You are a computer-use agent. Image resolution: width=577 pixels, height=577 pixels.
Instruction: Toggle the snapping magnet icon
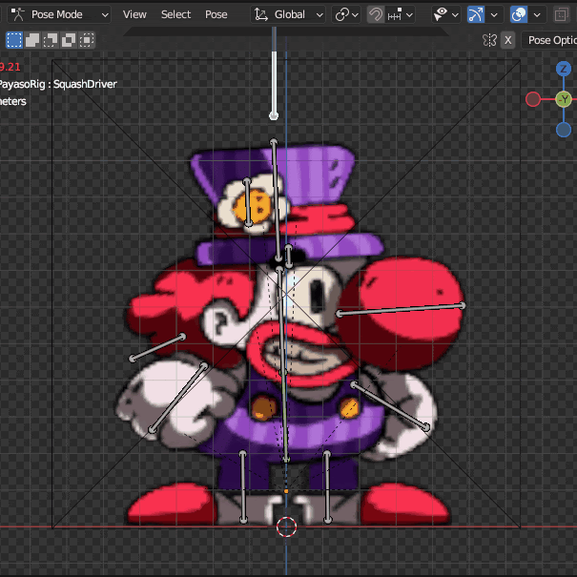[376, 14]
